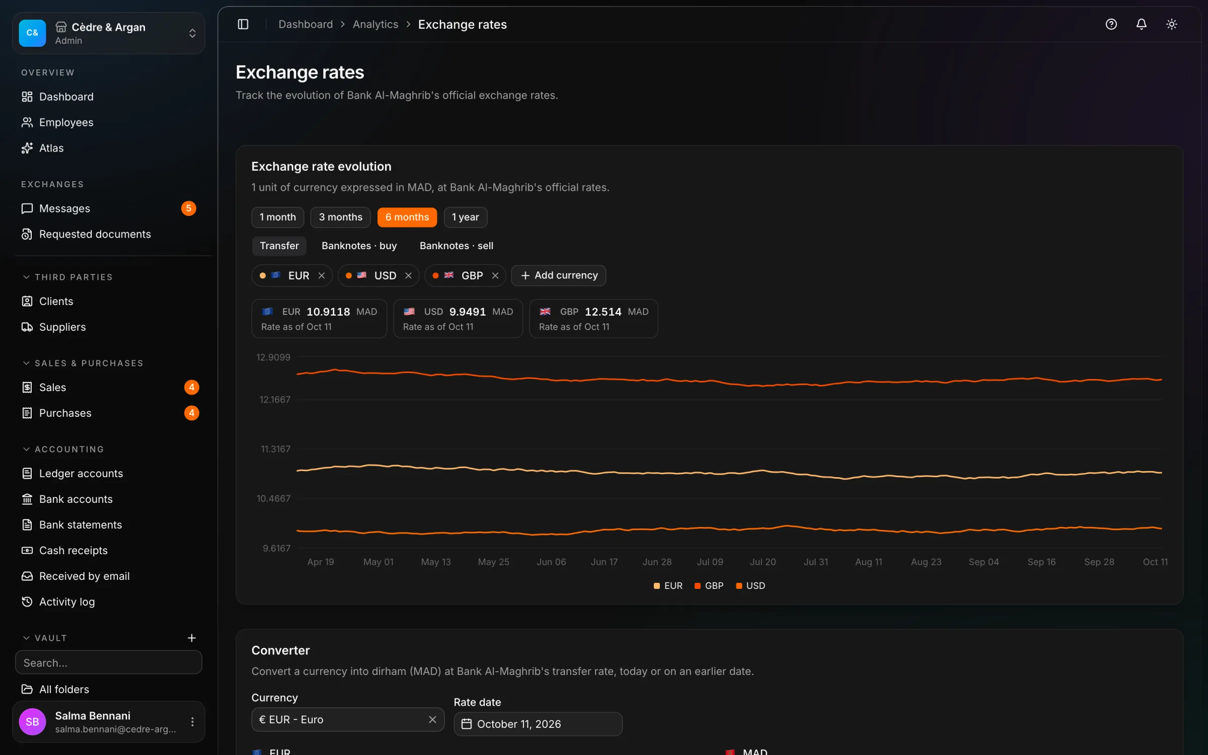Open the Rate date October 11, 2026 picker
Image resolution: width=1208 pixels, height=755 pixels.
[538, 724]
